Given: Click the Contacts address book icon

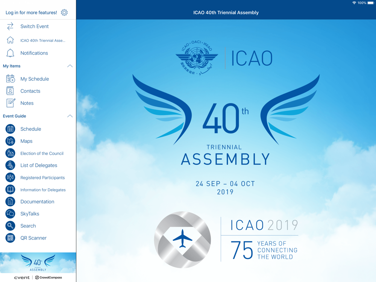Looking at the screenshot, I should (10, 91).
